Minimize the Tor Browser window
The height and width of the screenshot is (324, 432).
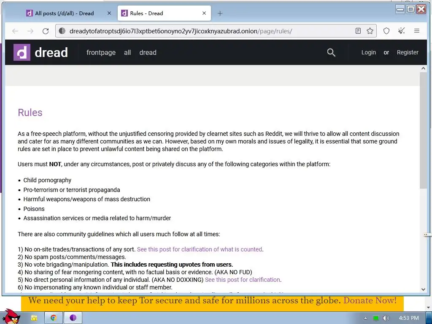(x=400, y=9)
